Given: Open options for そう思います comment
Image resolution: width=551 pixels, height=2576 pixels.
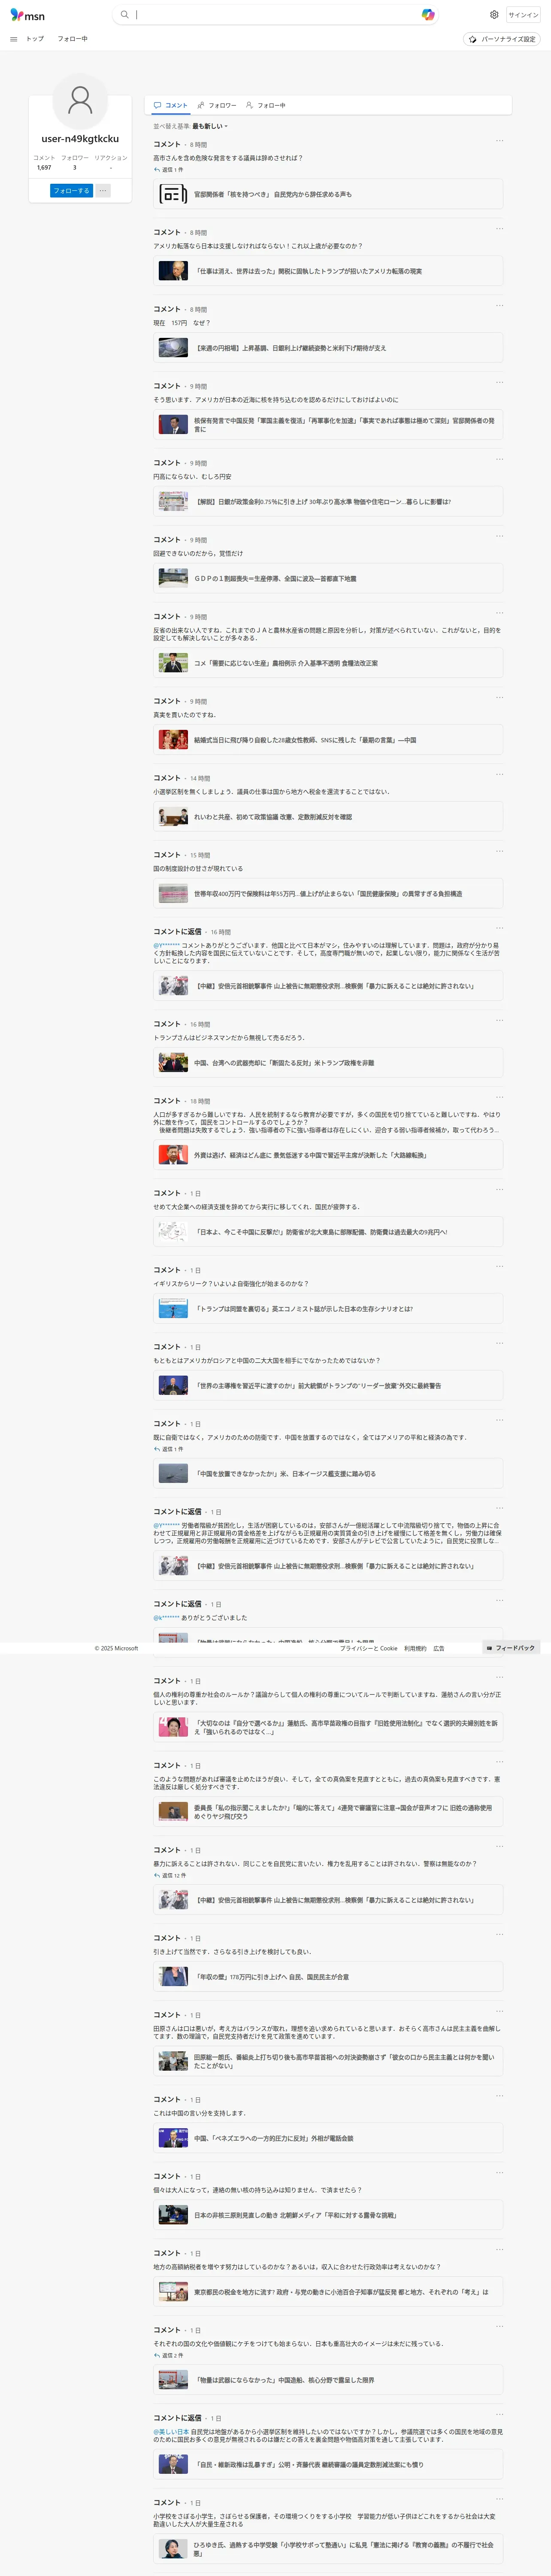Looking at the screenshot, I should [499, 382].
